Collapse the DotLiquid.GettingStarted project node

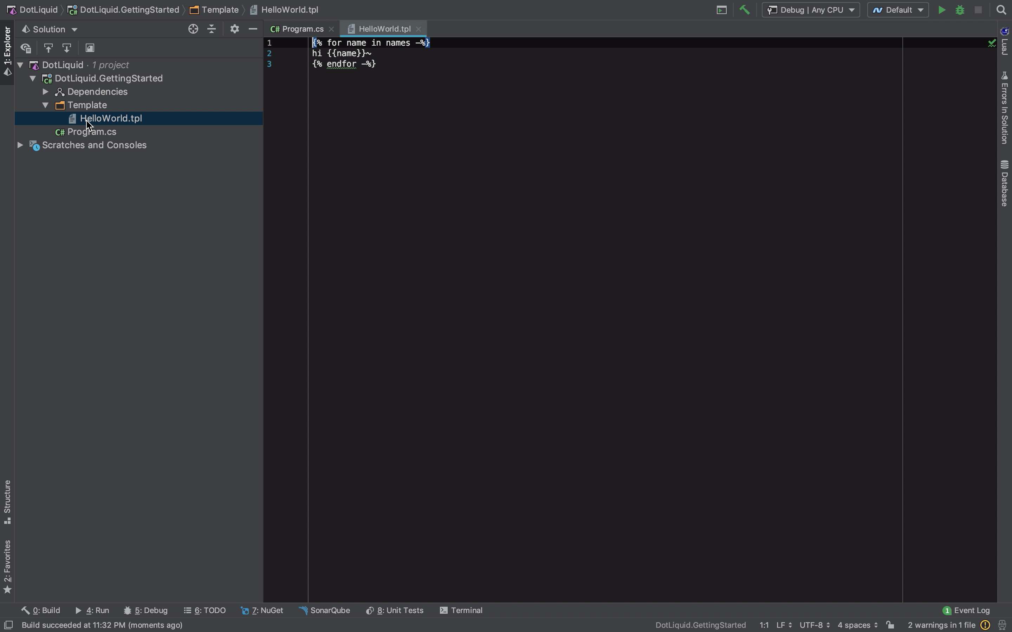(x=33, y=79)
